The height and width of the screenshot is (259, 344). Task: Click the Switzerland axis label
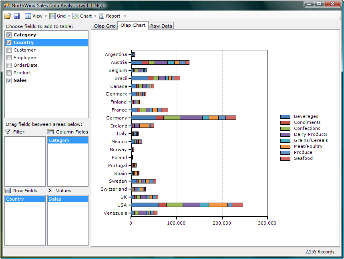(x=114, y=189)
